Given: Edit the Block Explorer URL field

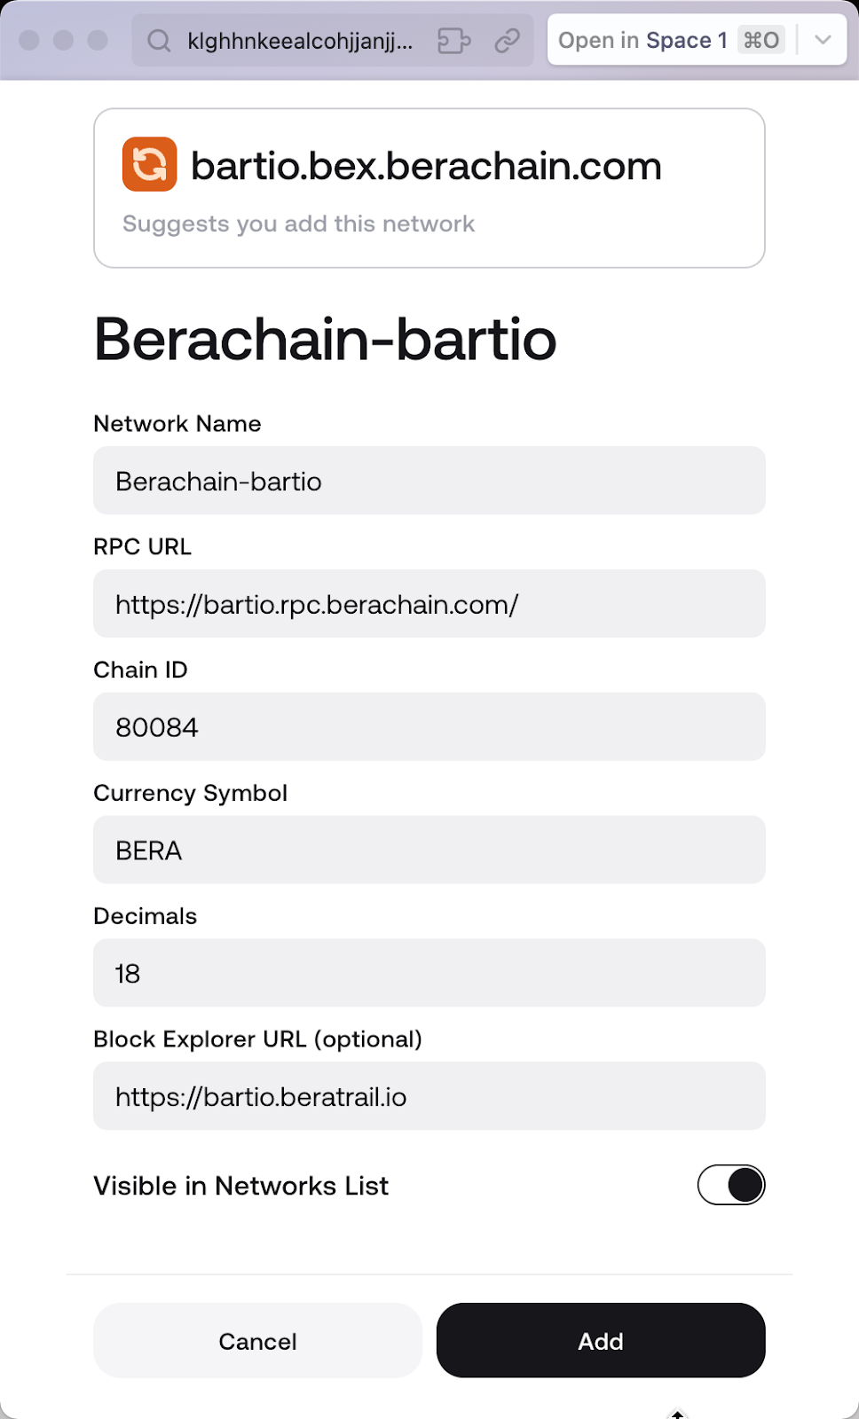Looking at the screenshot, I should click(429, 1096).
